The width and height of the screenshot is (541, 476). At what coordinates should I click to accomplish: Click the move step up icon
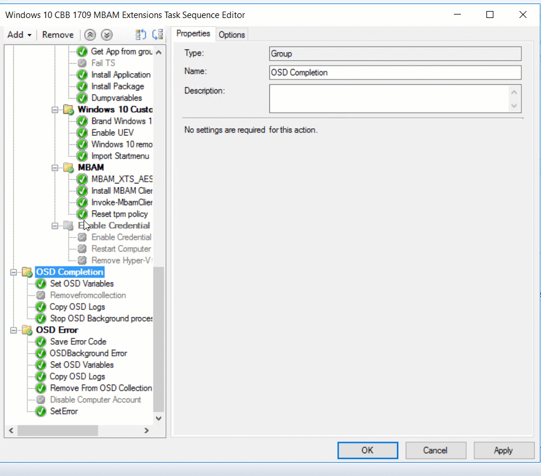click(x=89, y=35)
